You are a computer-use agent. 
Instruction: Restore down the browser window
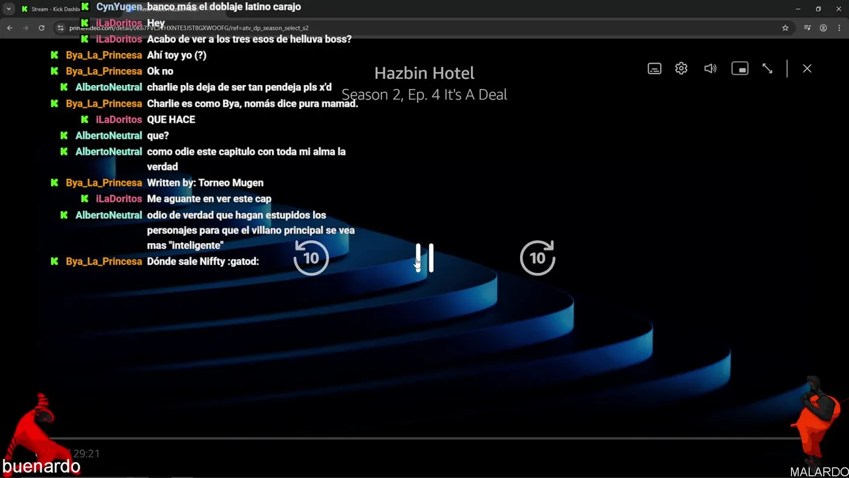coord(818,9)
